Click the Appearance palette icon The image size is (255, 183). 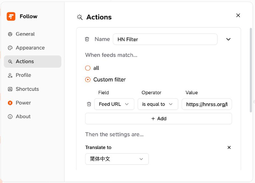10,48
